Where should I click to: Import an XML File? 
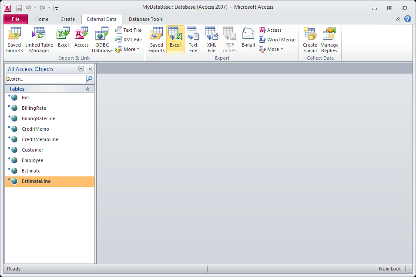[128, 40]
